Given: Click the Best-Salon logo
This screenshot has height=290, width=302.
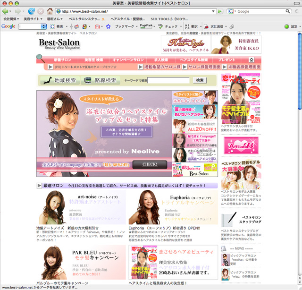Looking at the screenshot, I should 59,44.
